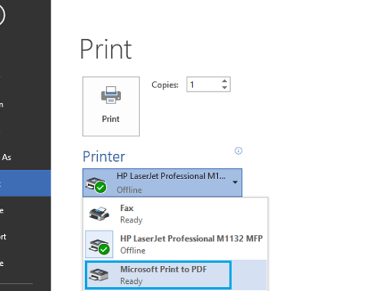This screenshot has height=291, width=389.
Task: Decrease copies with the down arrow
Action: click(224, 87)
